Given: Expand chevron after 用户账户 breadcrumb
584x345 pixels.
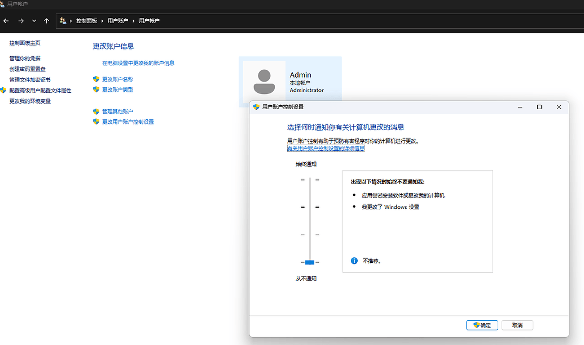Looking at the screenshot, I should coord(133,21).
